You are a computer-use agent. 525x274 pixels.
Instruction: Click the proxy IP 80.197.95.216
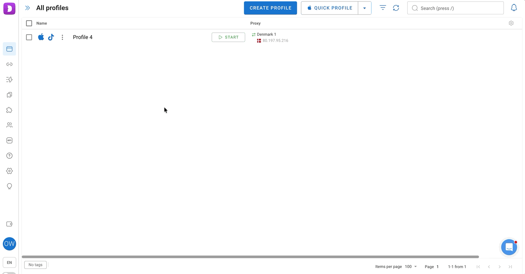click(275, 41)
